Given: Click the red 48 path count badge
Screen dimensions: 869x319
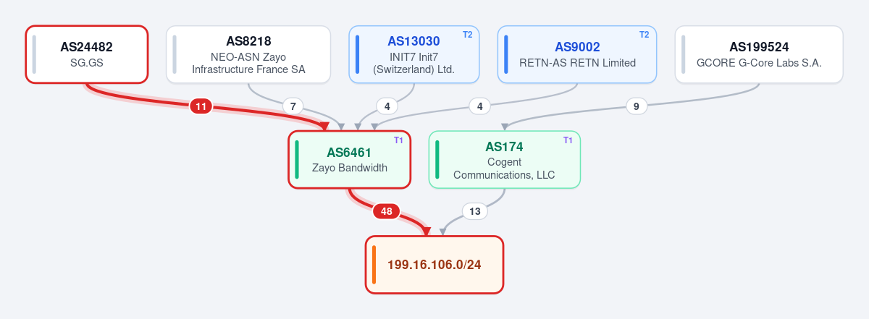Looking at the screenshot, I should point(387,211).
